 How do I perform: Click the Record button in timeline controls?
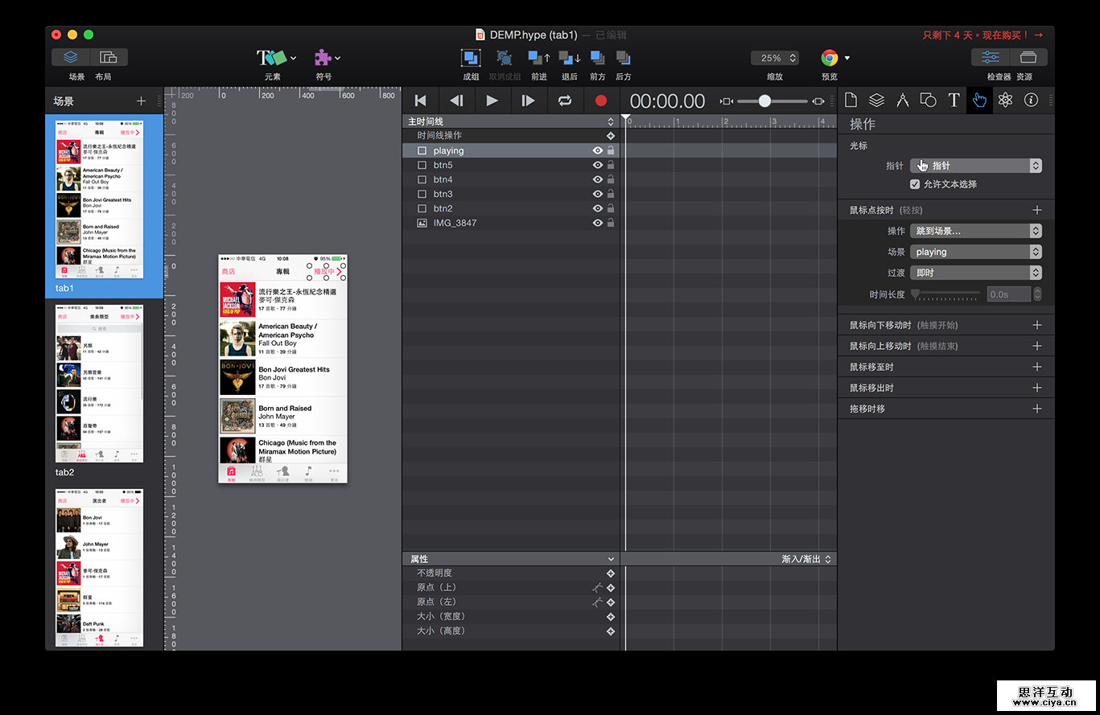coord(600,101)
